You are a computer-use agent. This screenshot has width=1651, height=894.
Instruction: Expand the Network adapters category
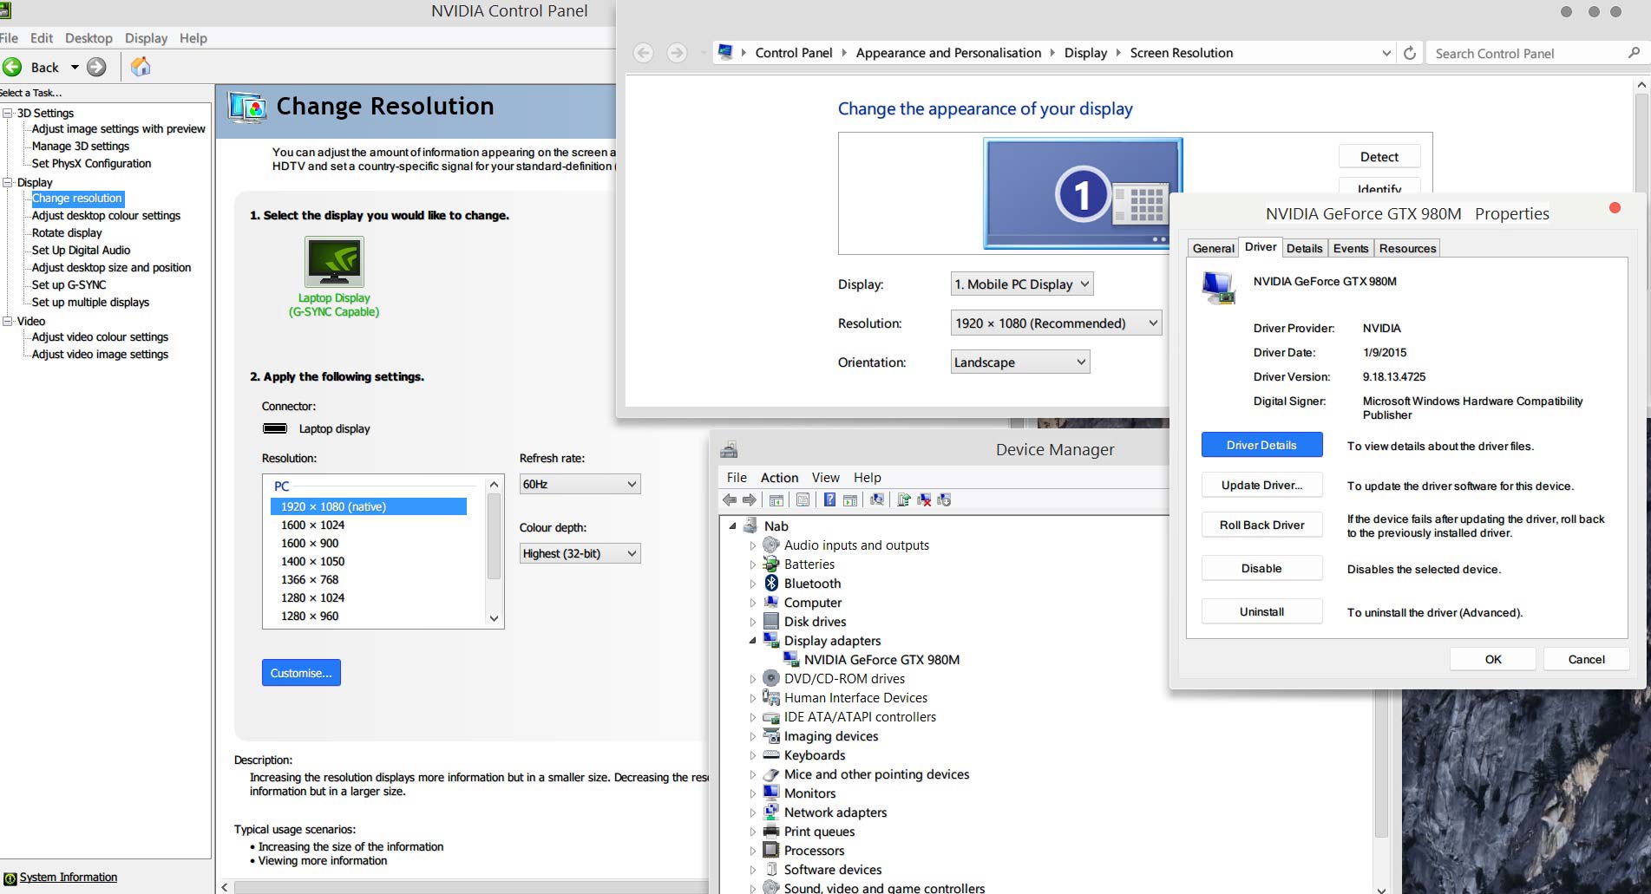click(752, 812)
